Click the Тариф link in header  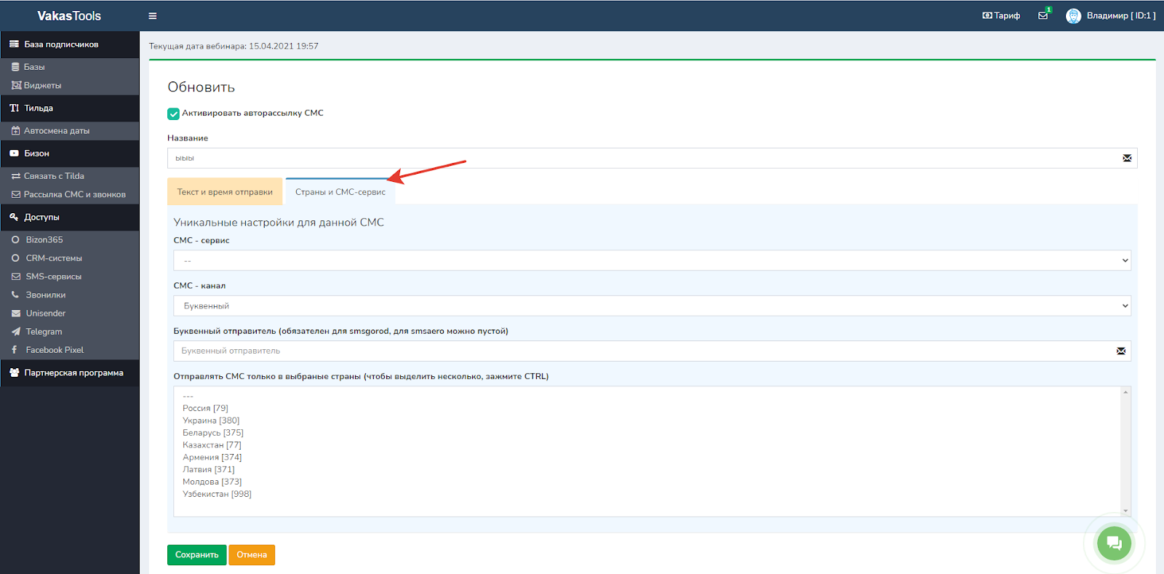click(x=1002, y=16)
